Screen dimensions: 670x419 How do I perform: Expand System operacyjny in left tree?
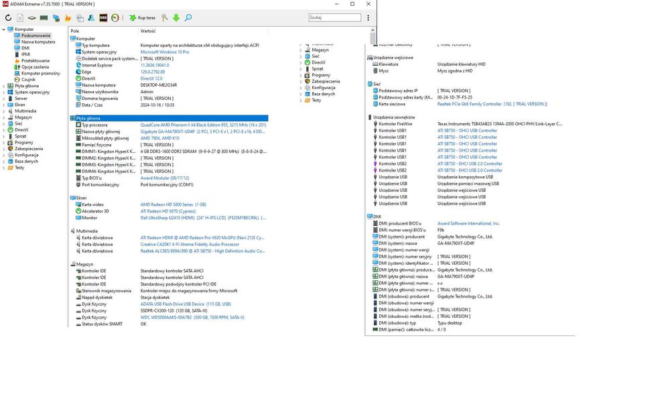[4, 93]
